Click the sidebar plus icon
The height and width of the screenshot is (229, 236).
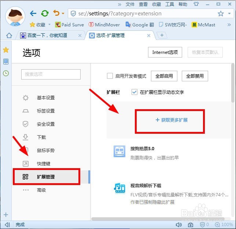tap(6, 215)
